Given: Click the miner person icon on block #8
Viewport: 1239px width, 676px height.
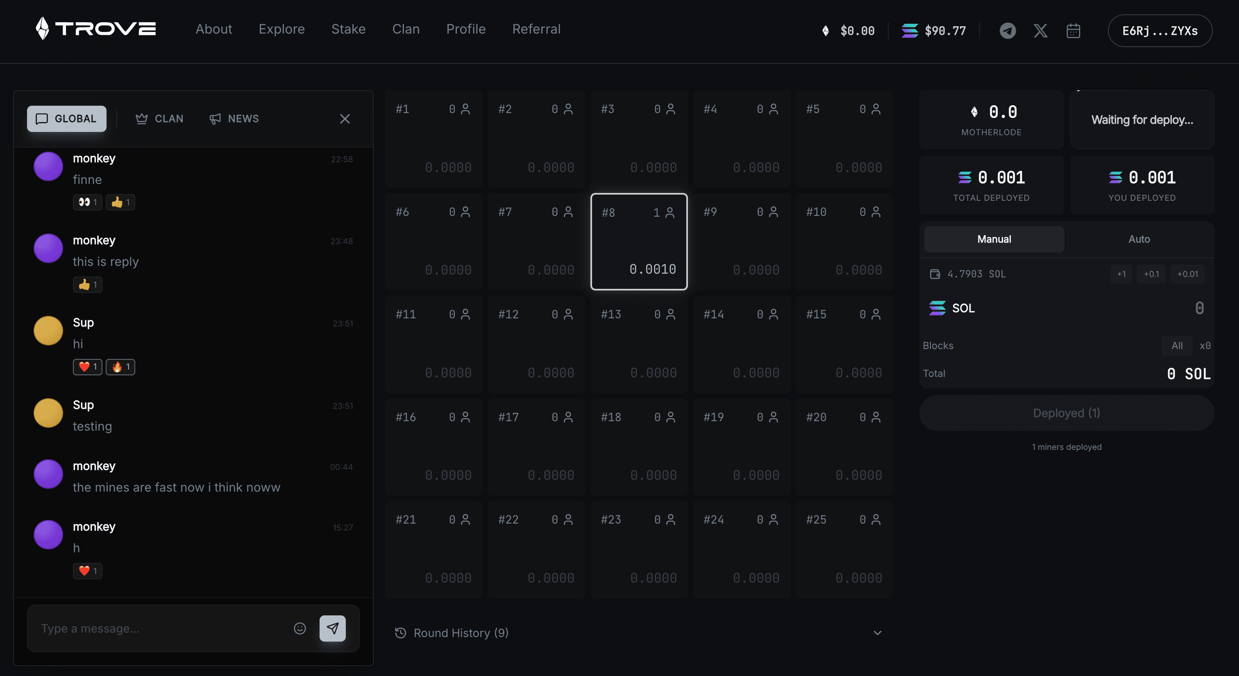Looking at the screenshot, I should 670,213.
